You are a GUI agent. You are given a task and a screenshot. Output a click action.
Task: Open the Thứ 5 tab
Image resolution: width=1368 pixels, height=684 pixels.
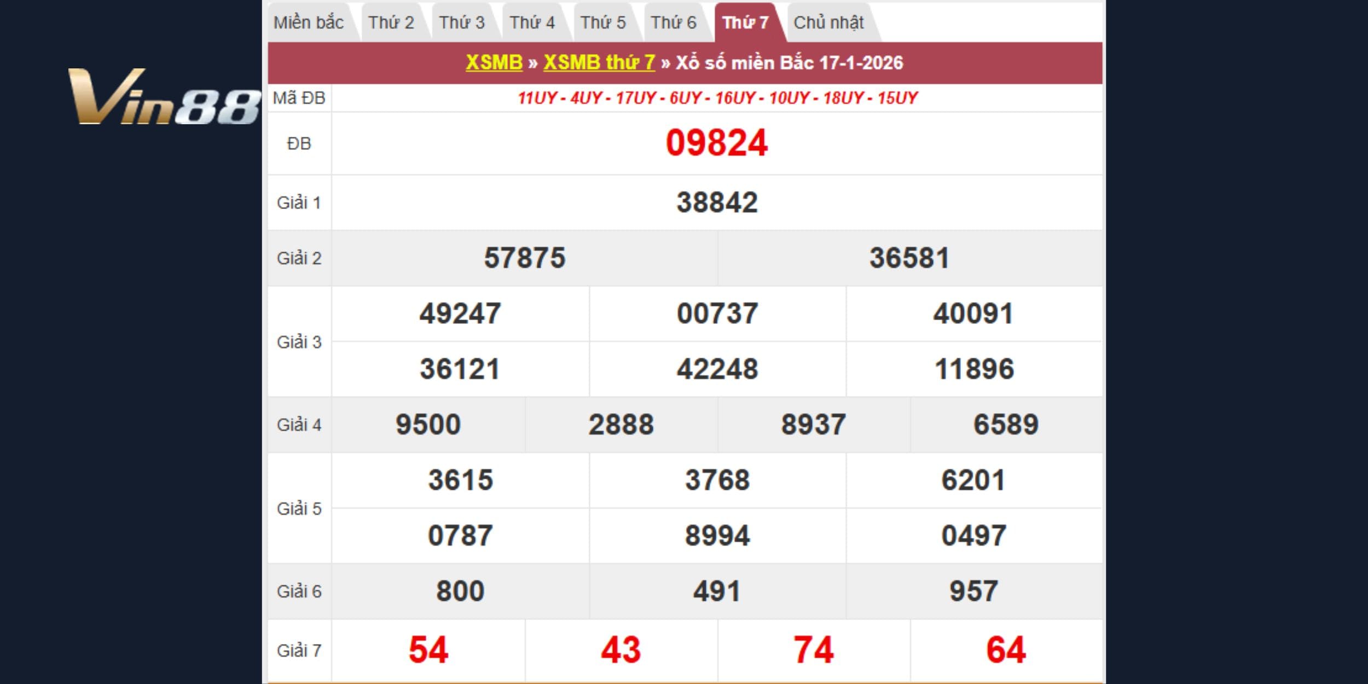coord(602,23)
